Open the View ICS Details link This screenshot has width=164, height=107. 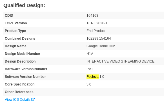(x=20, y=100)
